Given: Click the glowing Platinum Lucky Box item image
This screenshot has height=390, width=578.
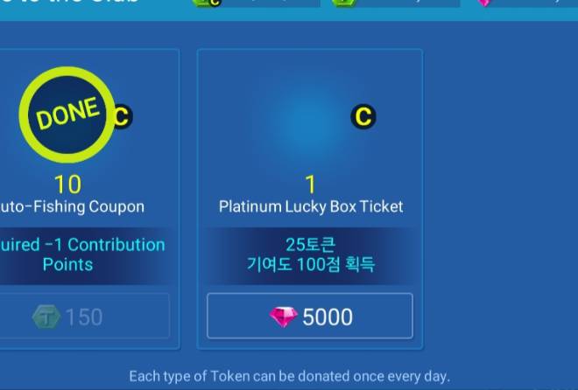Looking at the screenshot, I should (310, 118).
